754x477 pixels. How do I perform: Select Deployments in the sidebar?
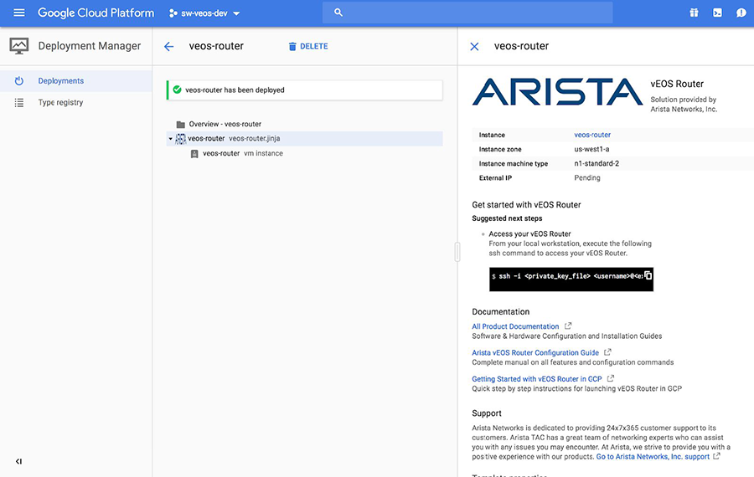[x=76, y=81]
